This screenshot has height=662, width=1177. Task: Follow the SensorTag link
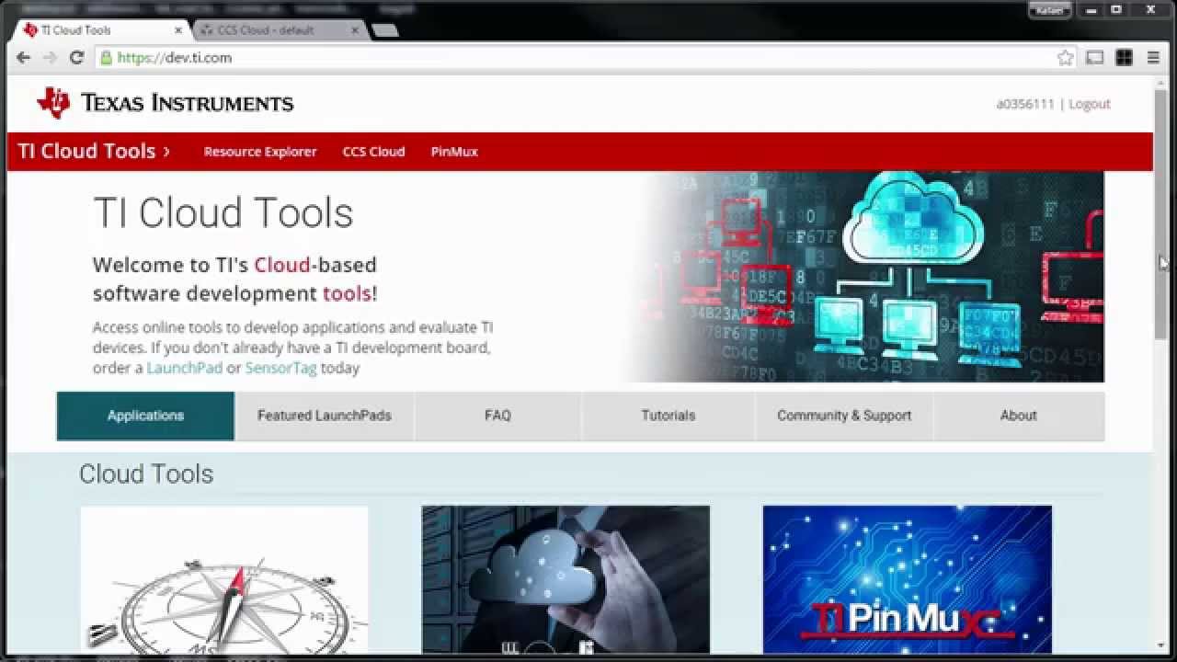pos(280,368)
